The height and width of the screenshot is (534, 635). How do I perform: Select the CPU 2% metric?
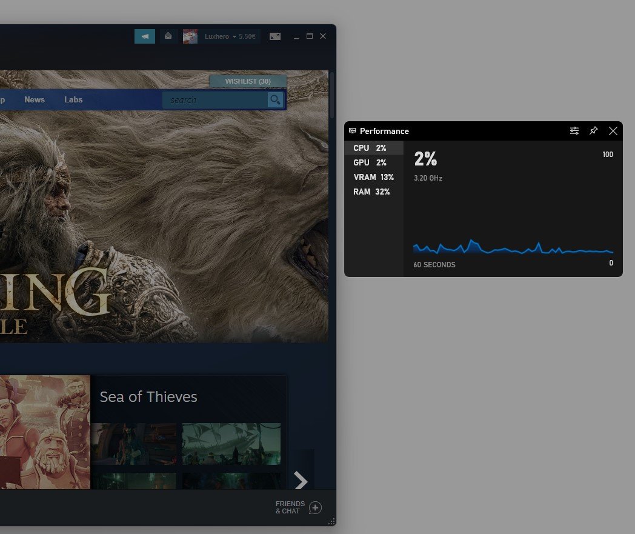(x=374, y=148)
